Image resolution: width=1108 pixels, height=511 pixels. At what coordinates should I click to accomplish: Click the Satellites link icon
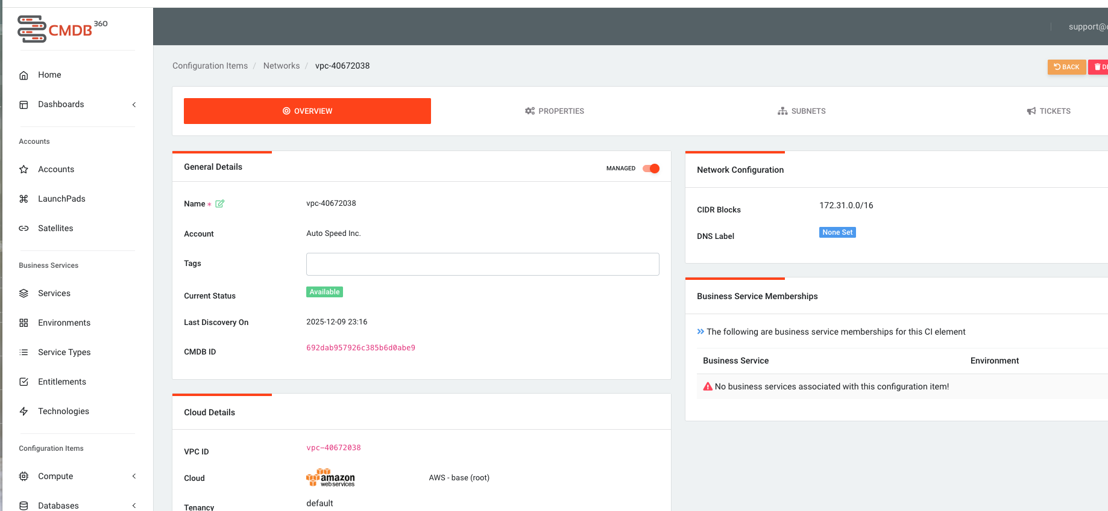[24, 229]
